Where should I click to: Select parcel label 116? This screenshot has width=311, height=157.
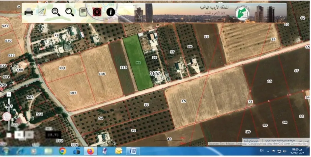pos(102,74)
